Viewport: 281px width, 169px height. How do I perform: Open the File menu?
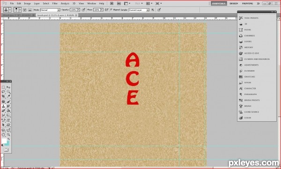12,3
